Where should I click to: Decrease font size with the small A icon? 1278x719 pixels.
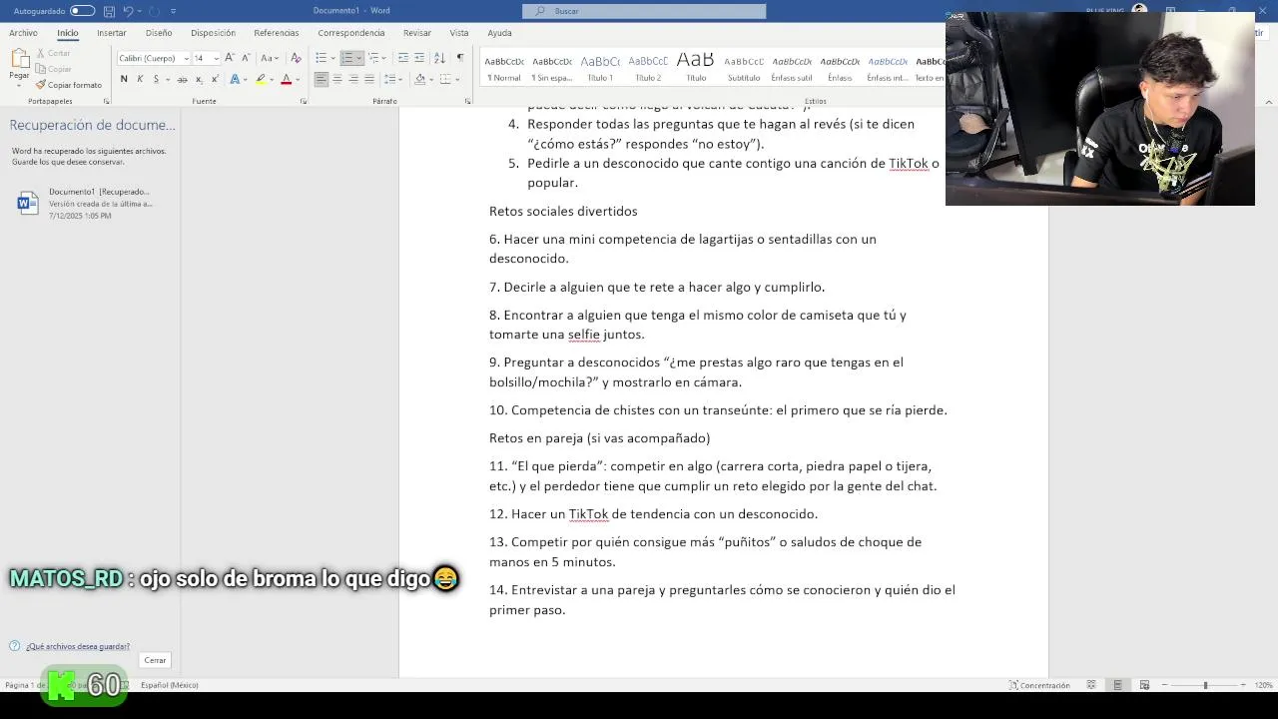246,58
